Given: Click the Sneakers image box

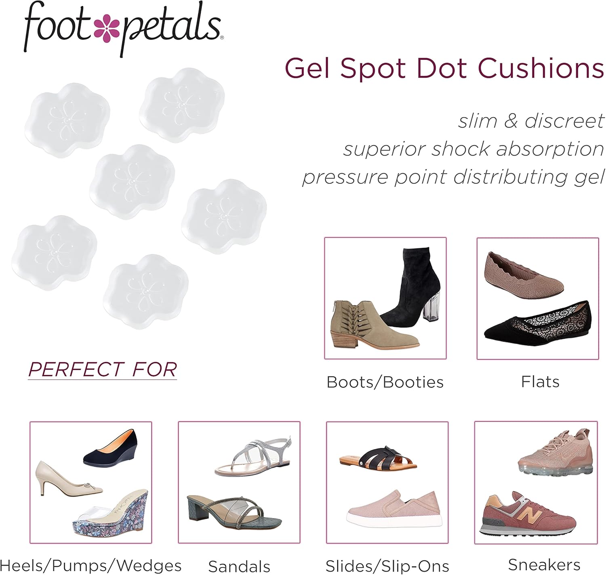Looking at the screenshot, I should click(536, 482).
